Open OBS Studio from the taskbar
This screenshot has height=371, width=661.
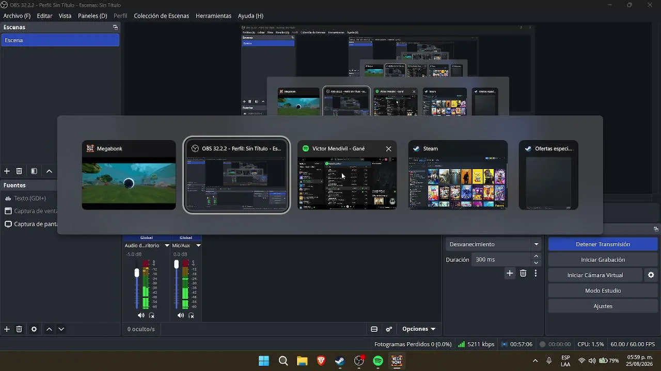coord(359,361)
